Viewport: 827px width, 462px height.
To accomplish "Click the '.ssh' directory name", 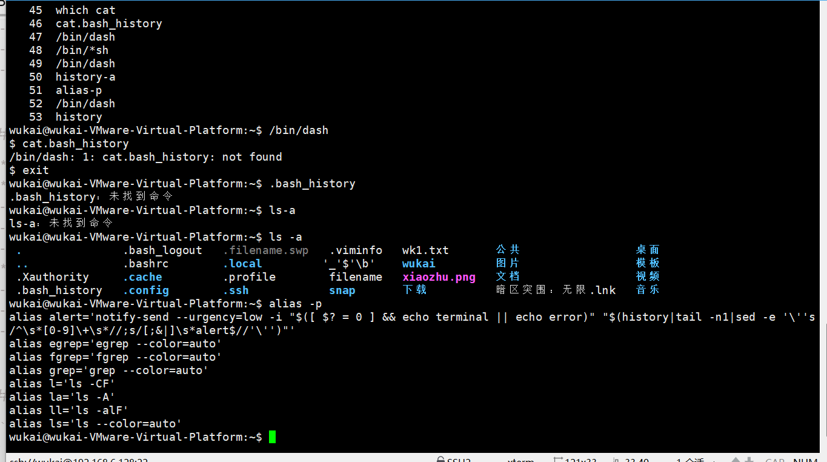I will click(236, 290).
